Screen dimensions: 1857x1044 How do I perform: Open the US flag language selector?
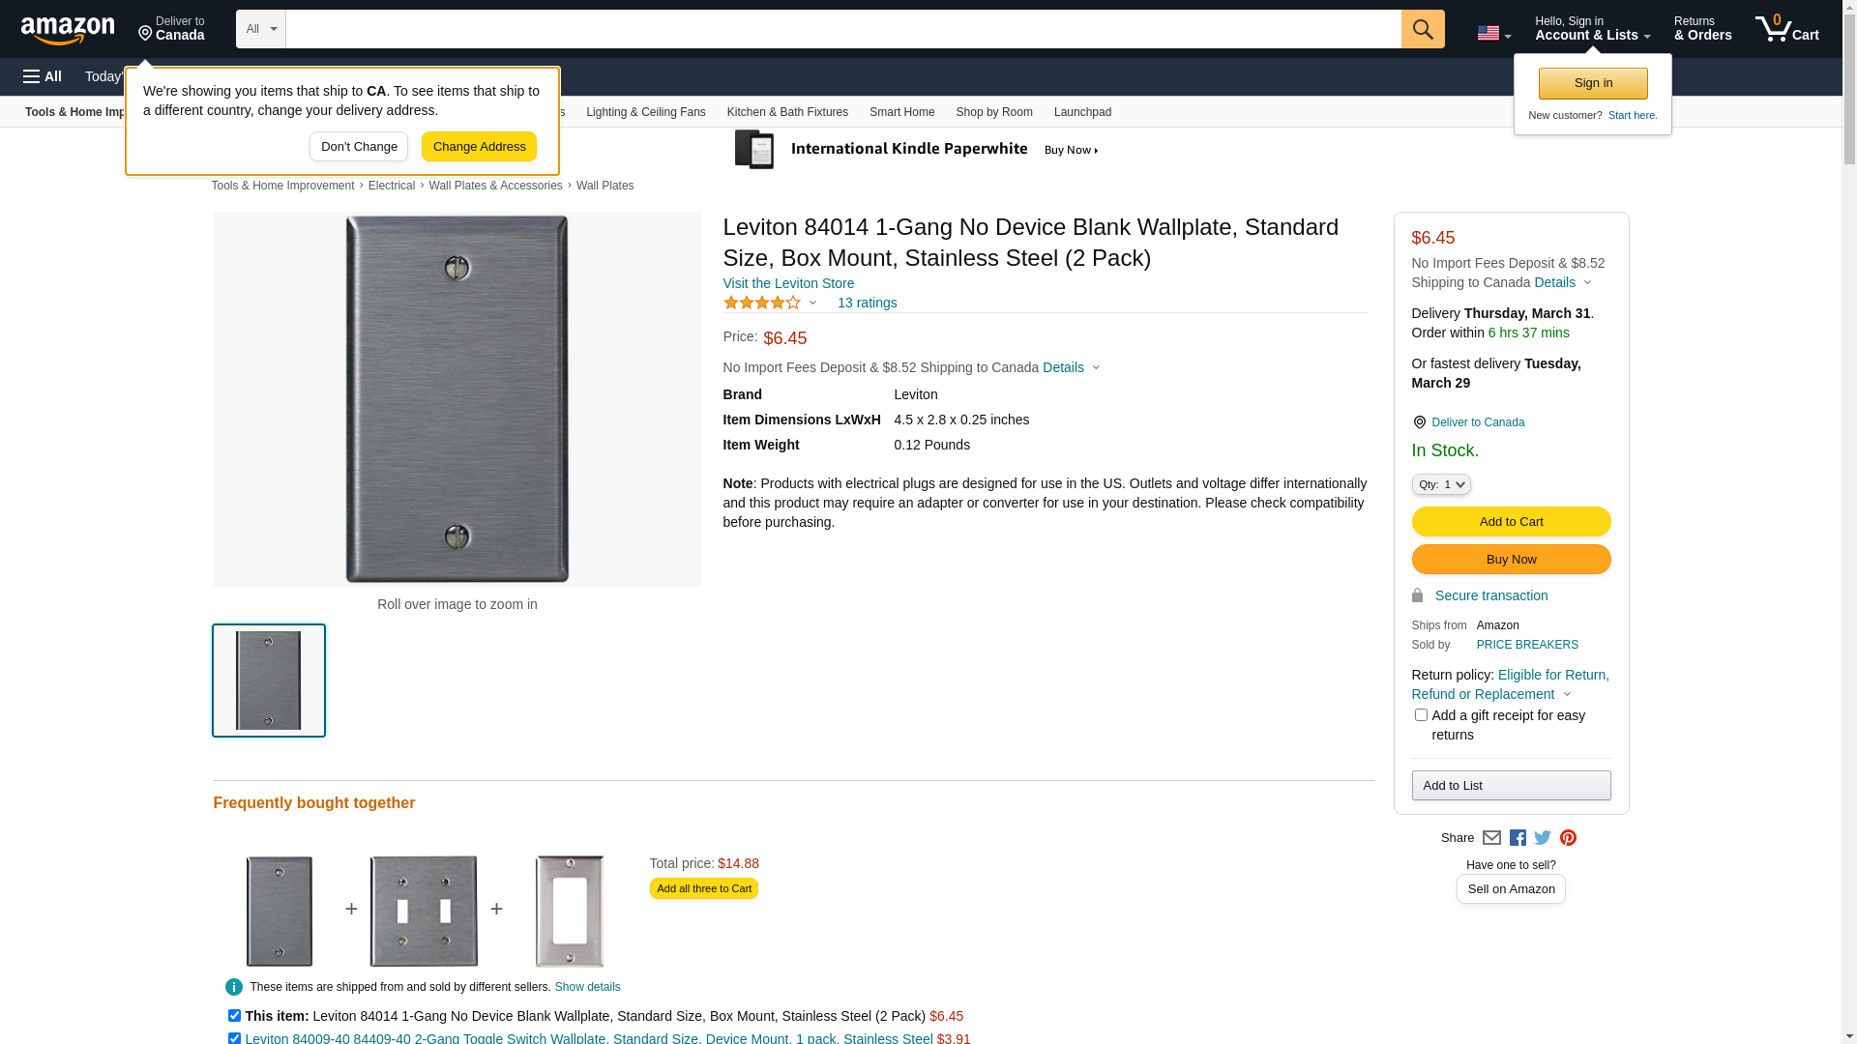coord(1493,33)
